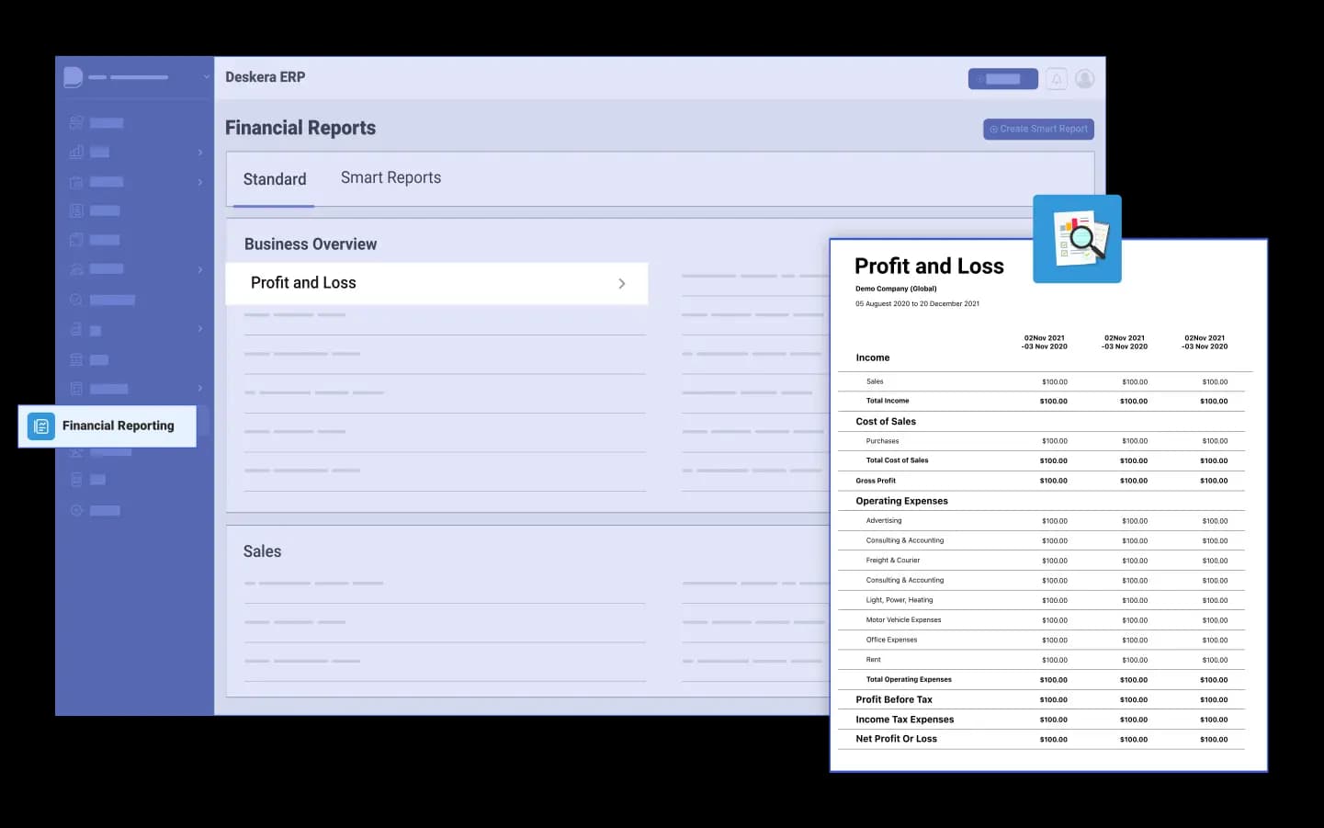Select the gauge icon in sidebar
Screen dimensions: 1324x828
[x=76, y=269]
